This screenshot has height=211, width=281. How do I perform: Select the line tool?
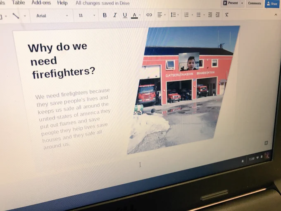16,16
